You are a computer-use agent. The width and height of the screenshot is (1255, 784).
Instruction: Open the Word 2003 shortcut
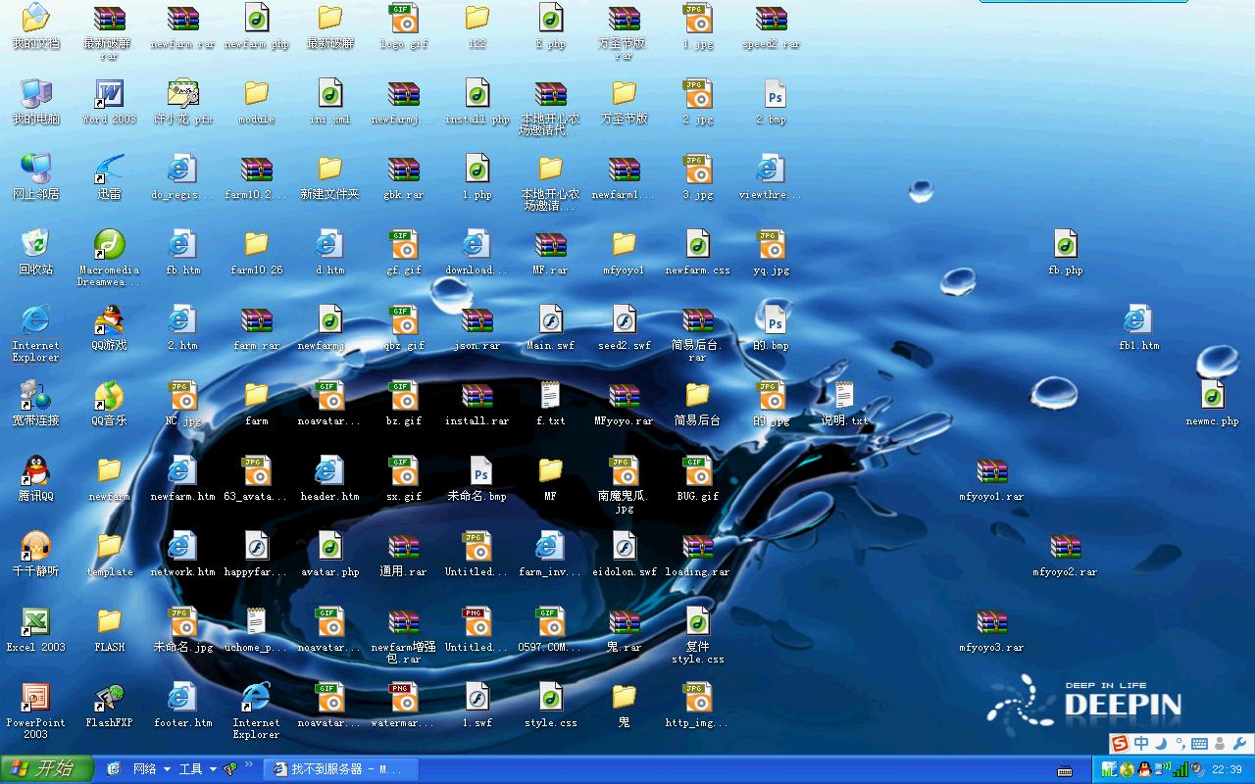tap(109, 102)
